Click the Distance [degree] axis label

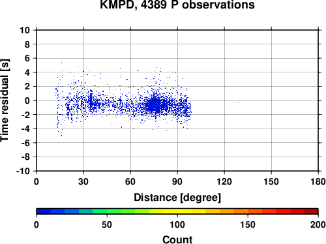(x=177, y=198)
